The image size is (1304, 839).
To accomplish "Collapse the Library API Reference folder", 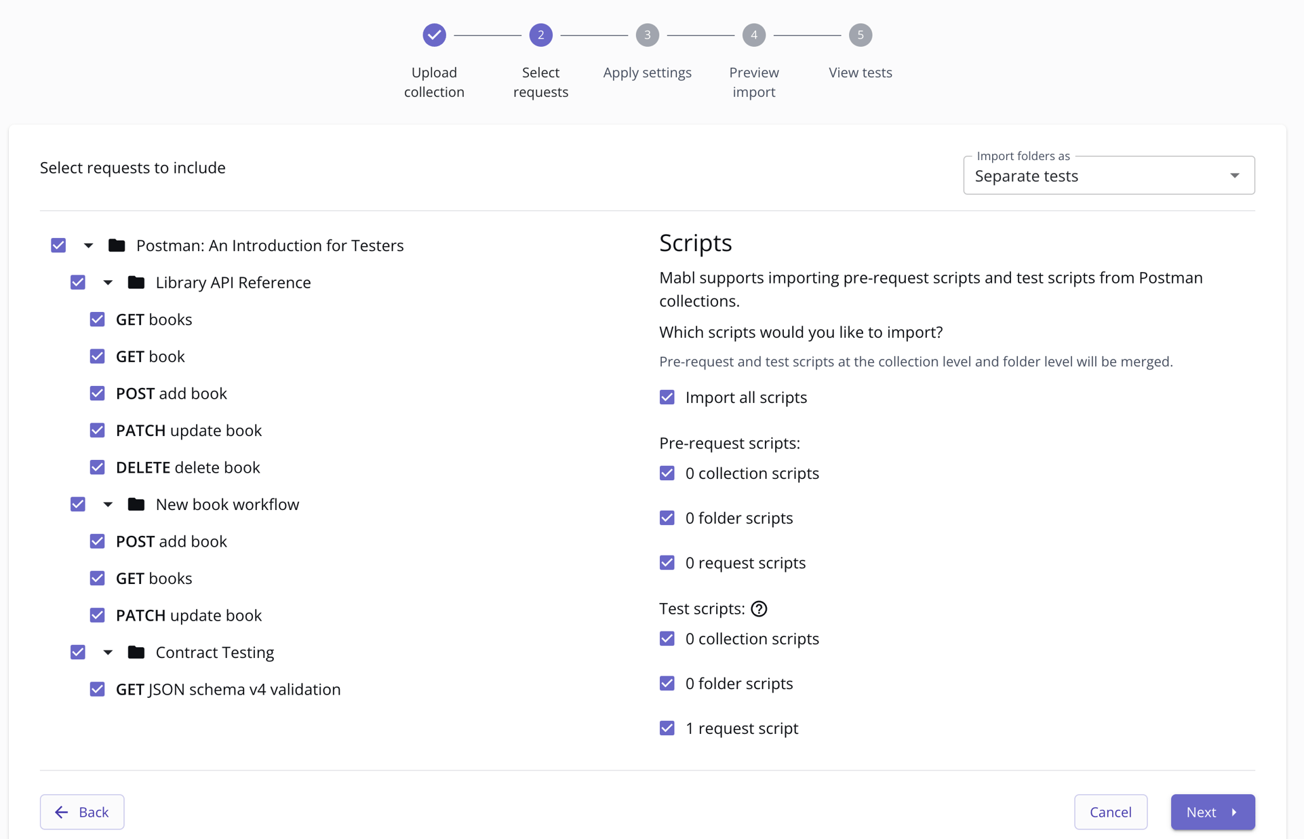I will pyautogui.click(x=107, y=282).
